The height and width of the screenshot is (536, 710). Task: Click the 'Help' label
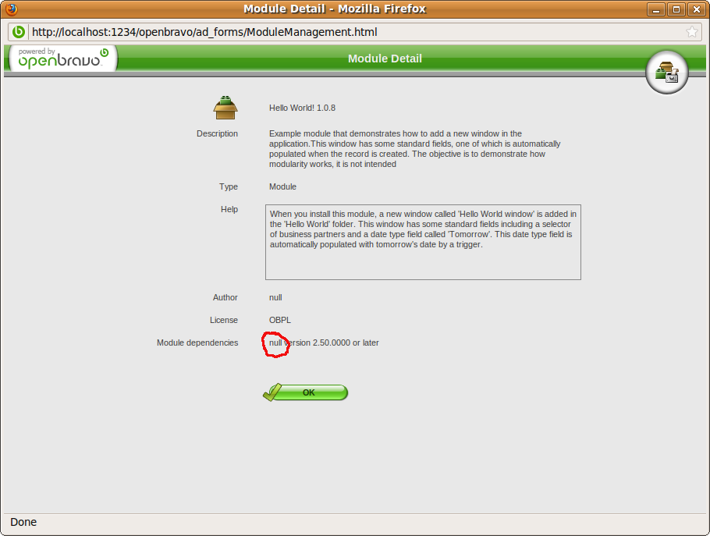point(229,209)
